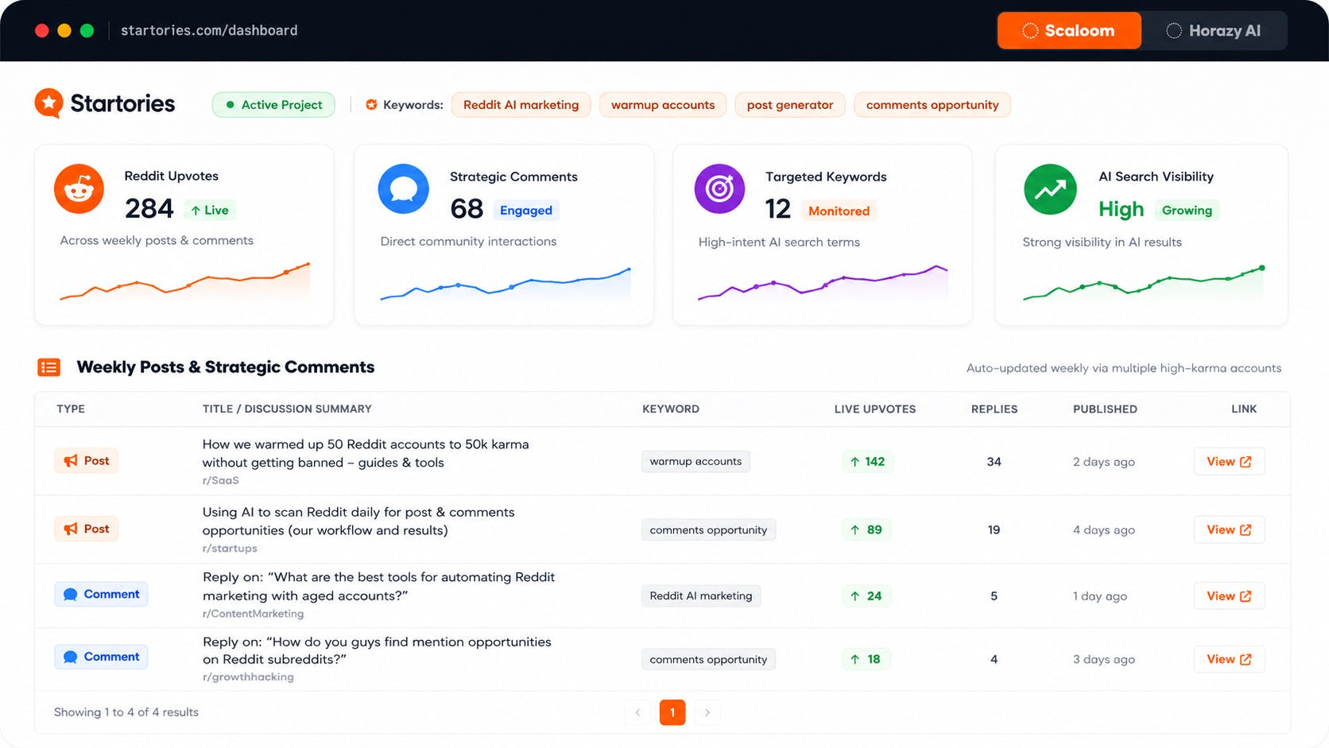Click the external link icon in the r/SaaS row

click(x=1246, y=462)
